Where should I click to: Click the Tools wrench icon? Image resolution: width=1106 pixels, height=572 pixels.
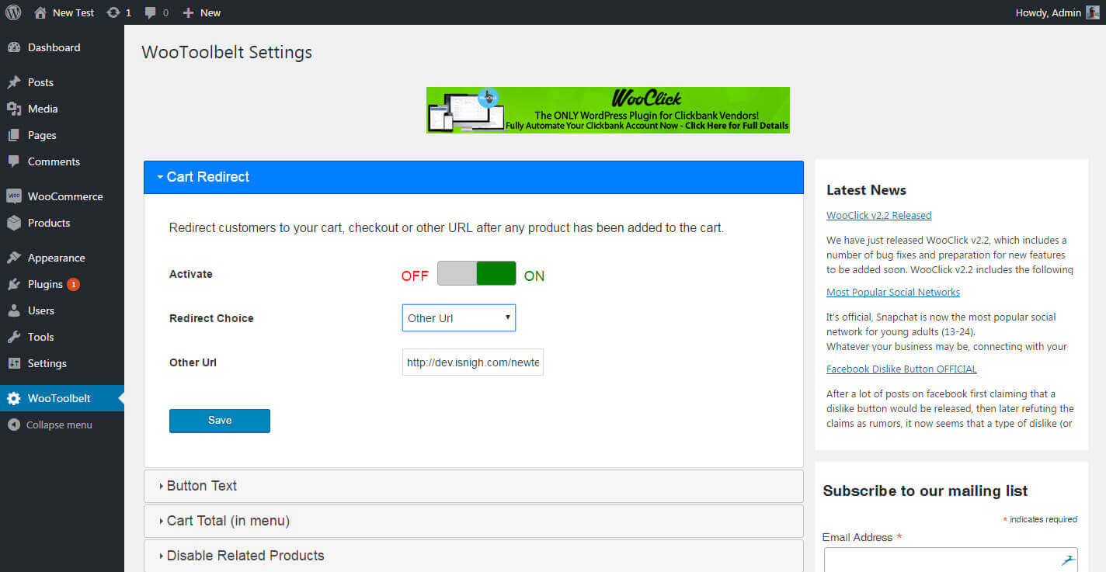pyautogui.click(x=13, y=337)
